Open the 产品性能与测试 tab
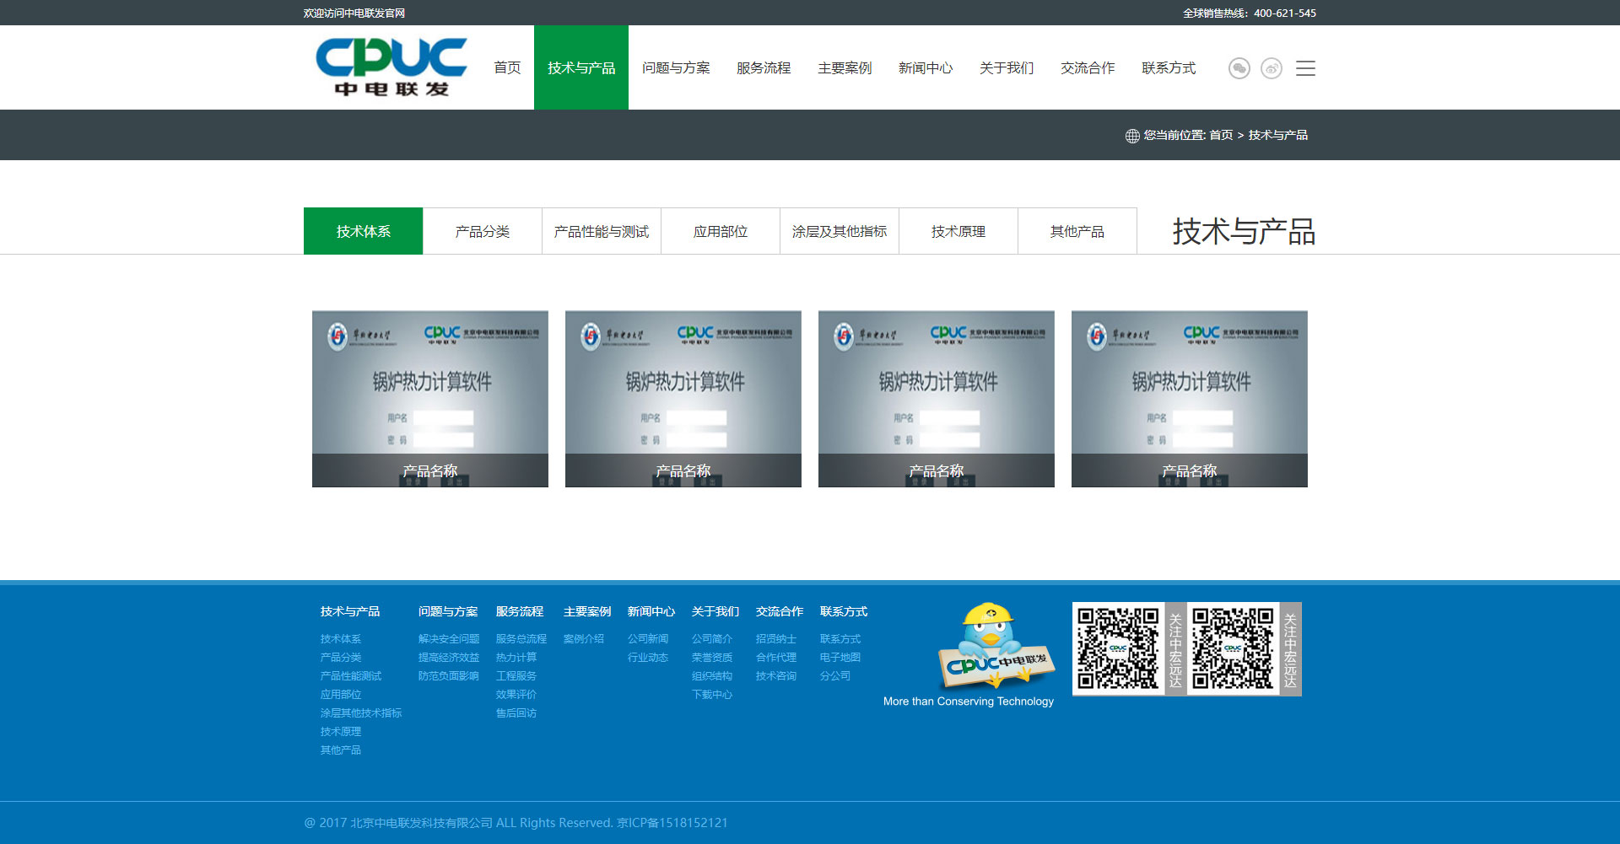The height and width of the screenshot is (844, 1620). [601, 231]
